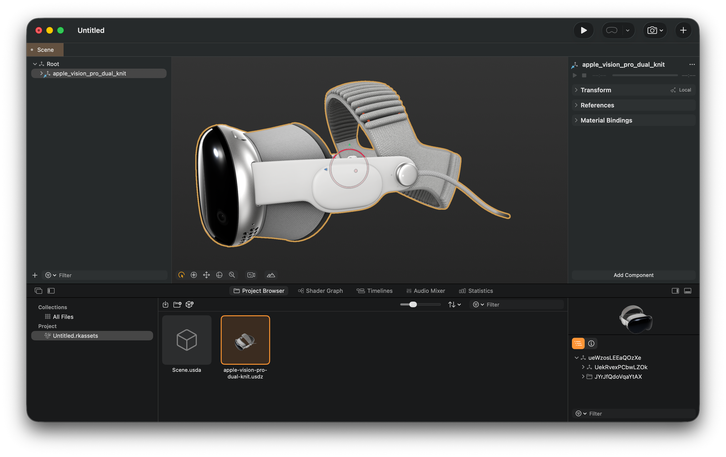Toggle the orange list view in asset preview
The height and width of the screenshot is (457, 726).
[x=578, y=343]
